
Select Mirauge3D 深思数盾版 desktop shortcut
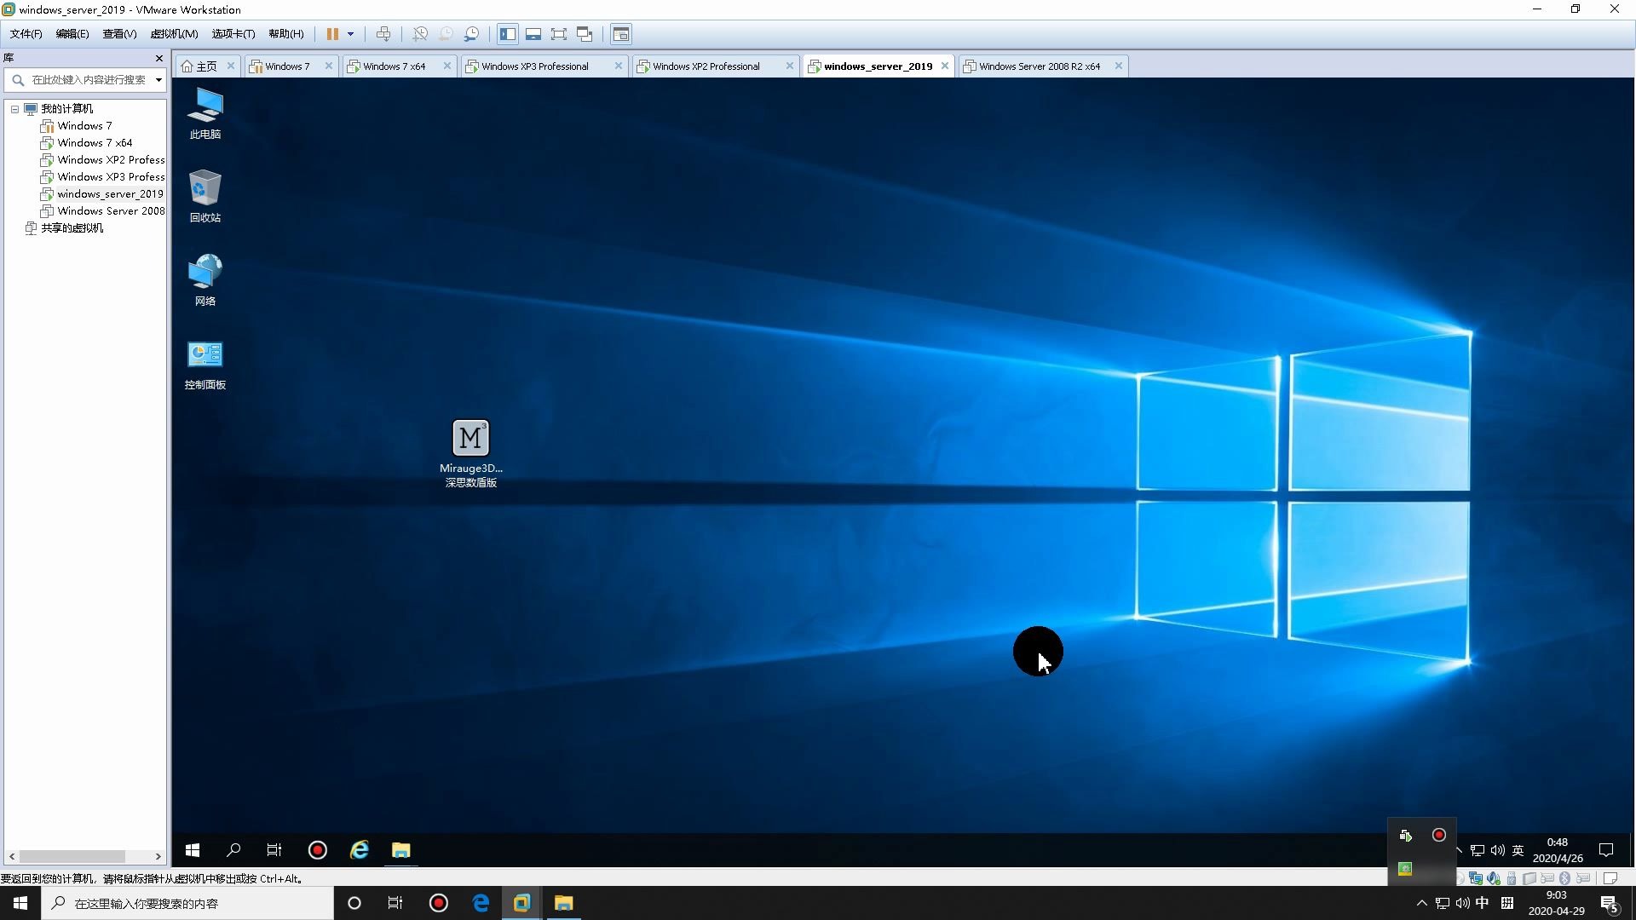471,453
